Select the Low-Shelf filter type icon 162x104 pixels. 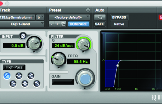click(13, 84)
